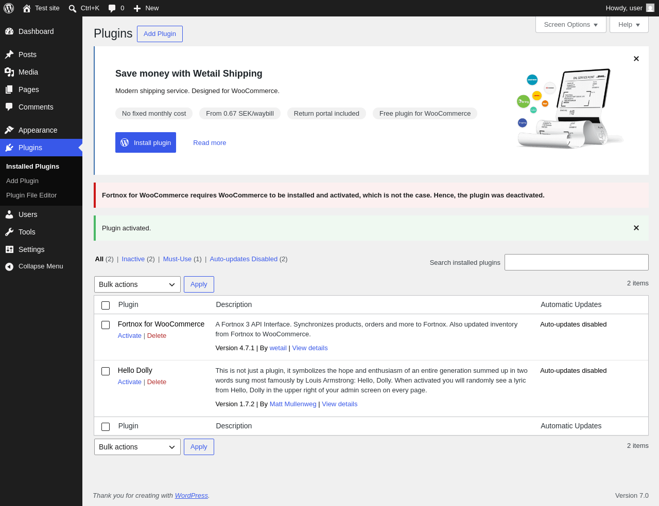
Task: View details for Hello Dolly
Action: tap(340, 404)
